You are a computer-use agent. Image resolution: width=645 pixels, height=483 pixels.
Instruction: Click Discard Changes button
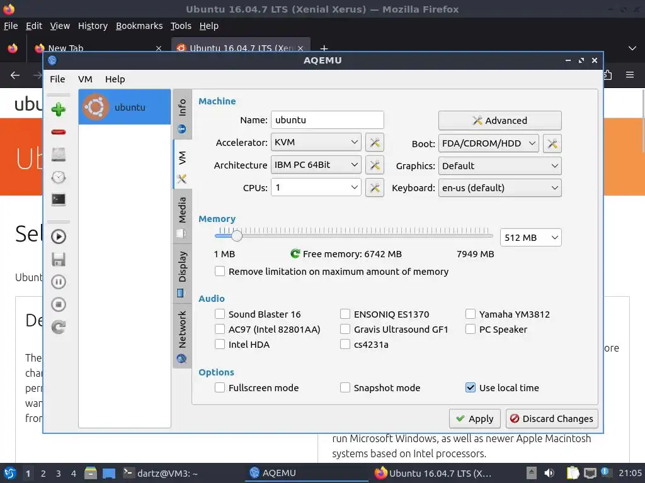552,419
